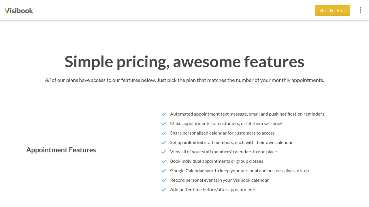Click checkmark beside personalized calendar feature
369x207 pixels.
click(x=164, y=133)
